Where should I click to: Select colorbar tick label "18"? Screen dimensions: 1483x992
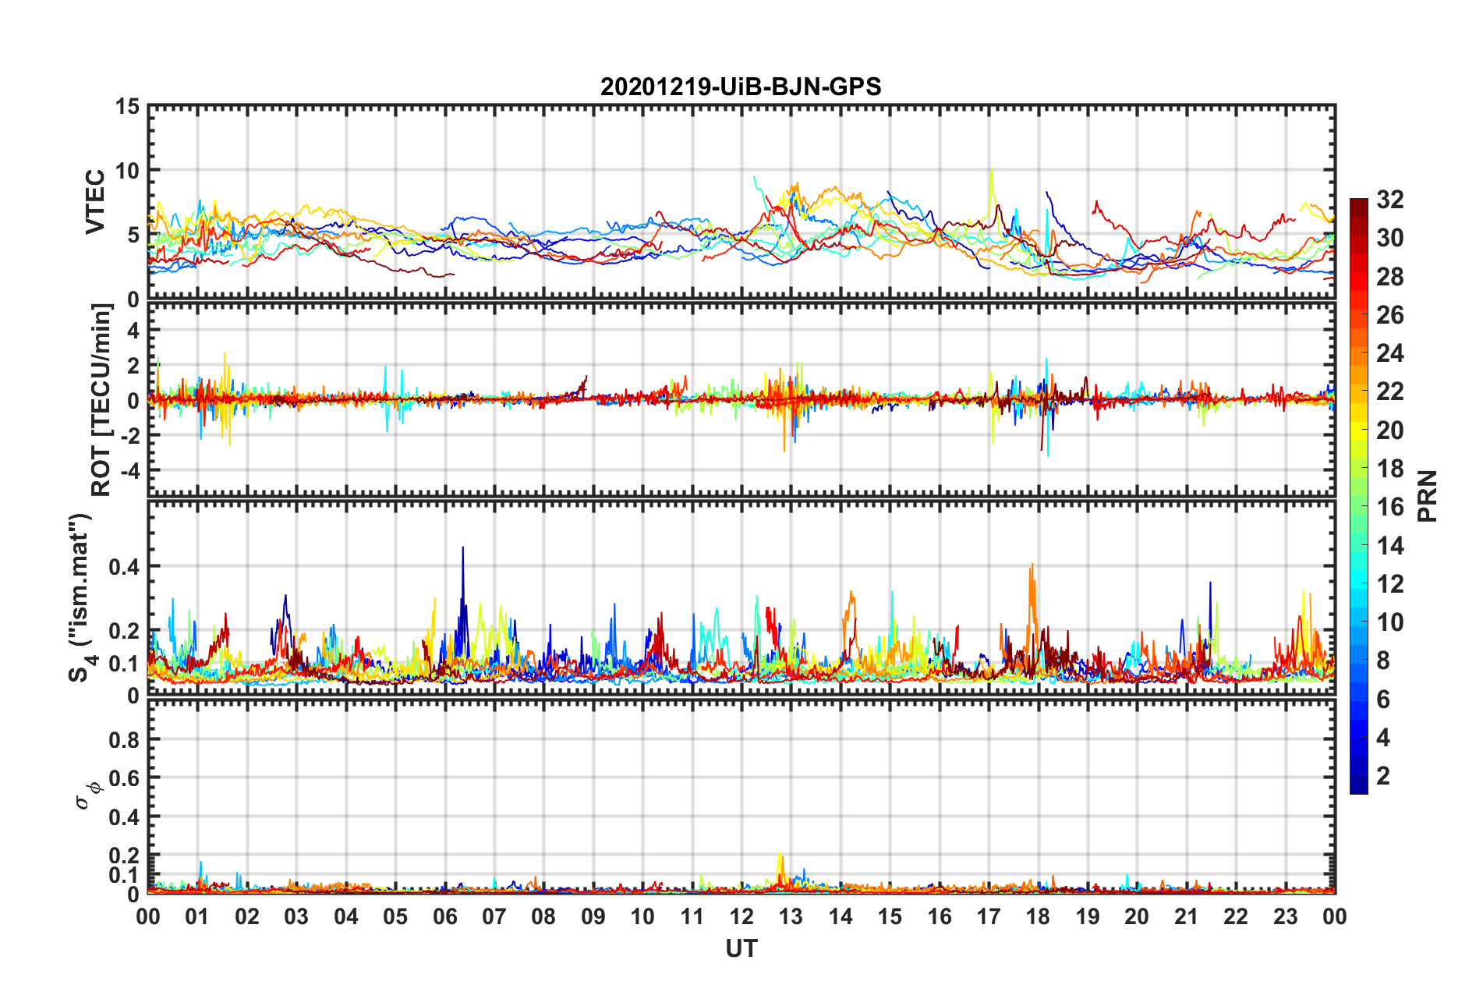pyautogui.click(x=1389, y=469)
